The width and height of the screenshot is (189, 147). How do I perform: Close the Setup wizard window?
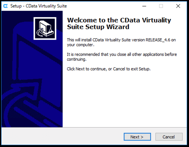click(178, 6)
